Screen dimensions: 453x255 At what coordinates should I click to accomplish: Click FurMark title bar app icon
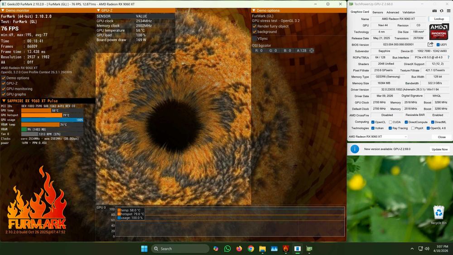click(x=4, y=4)
